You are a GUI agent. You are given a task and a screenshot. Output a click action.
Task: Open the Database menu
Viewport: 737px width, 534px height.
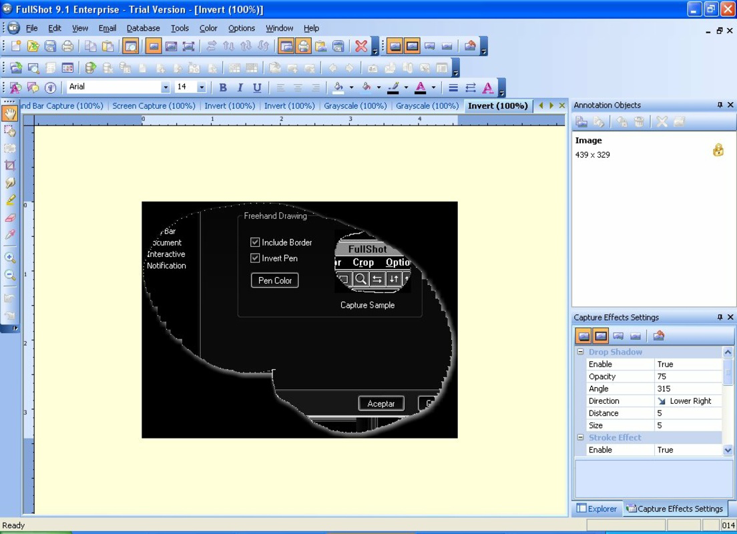[144, 28]
